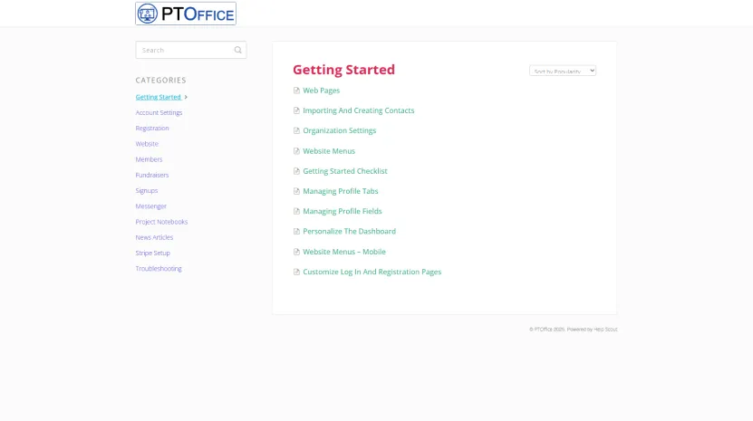Open the Stripe Setup category

pyautogui.click(x=153, y=253)
